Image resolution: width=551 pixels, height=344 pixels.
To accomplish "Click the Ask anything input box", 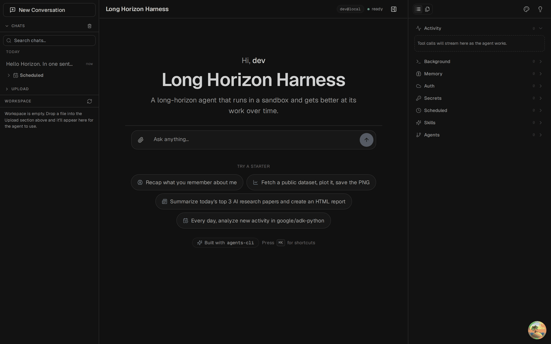I will (x=253, y=139).
